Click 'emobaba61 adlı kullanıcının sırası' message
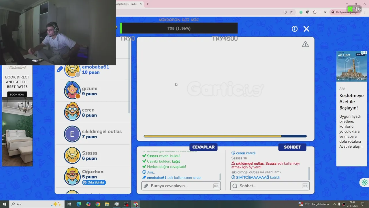Screen dimensions: 369x208 [172, 178]
